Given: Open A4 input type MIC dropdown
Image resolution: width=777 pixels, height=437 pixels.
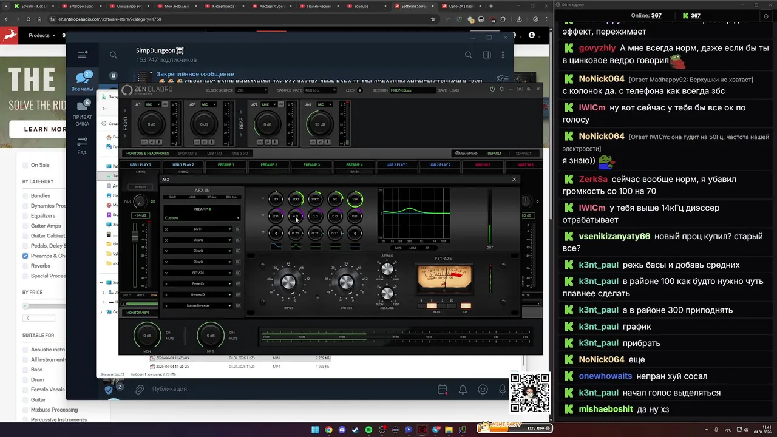Looking at the screenshot, I should click(x=325, y=104).
